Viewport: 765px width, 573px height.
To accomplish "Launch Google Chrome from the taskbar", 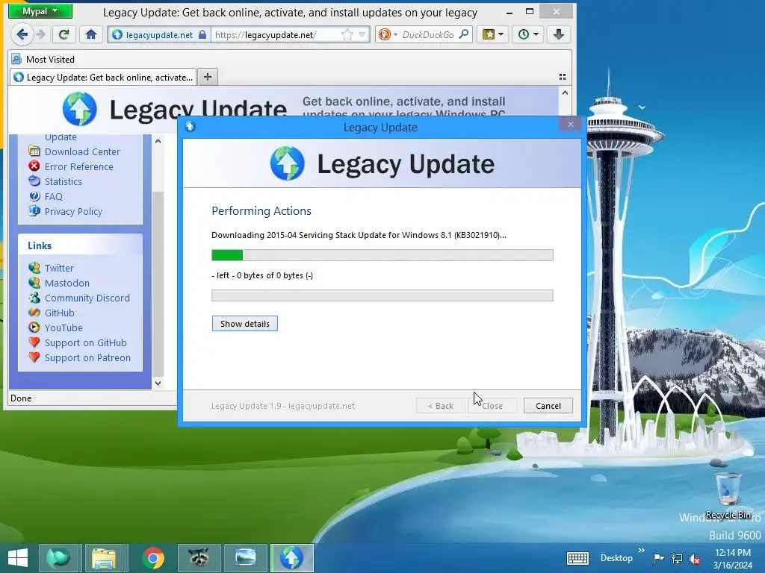I will 153,558.
